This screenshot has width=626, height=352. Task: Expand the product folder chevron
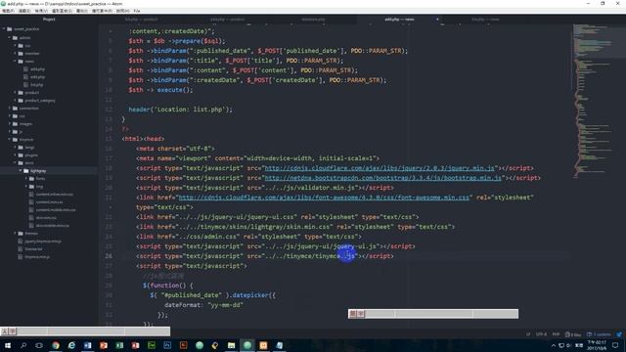(x=16, y=93)
